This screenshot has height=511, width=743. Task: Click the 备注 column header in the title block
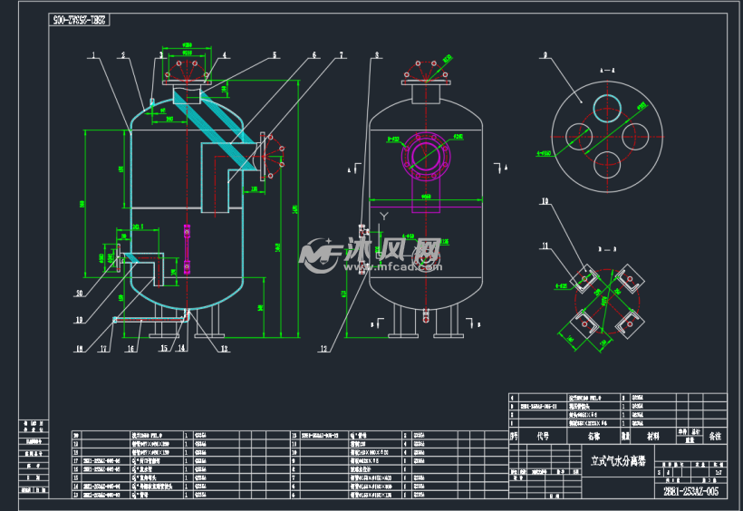(x=716, y=436)
